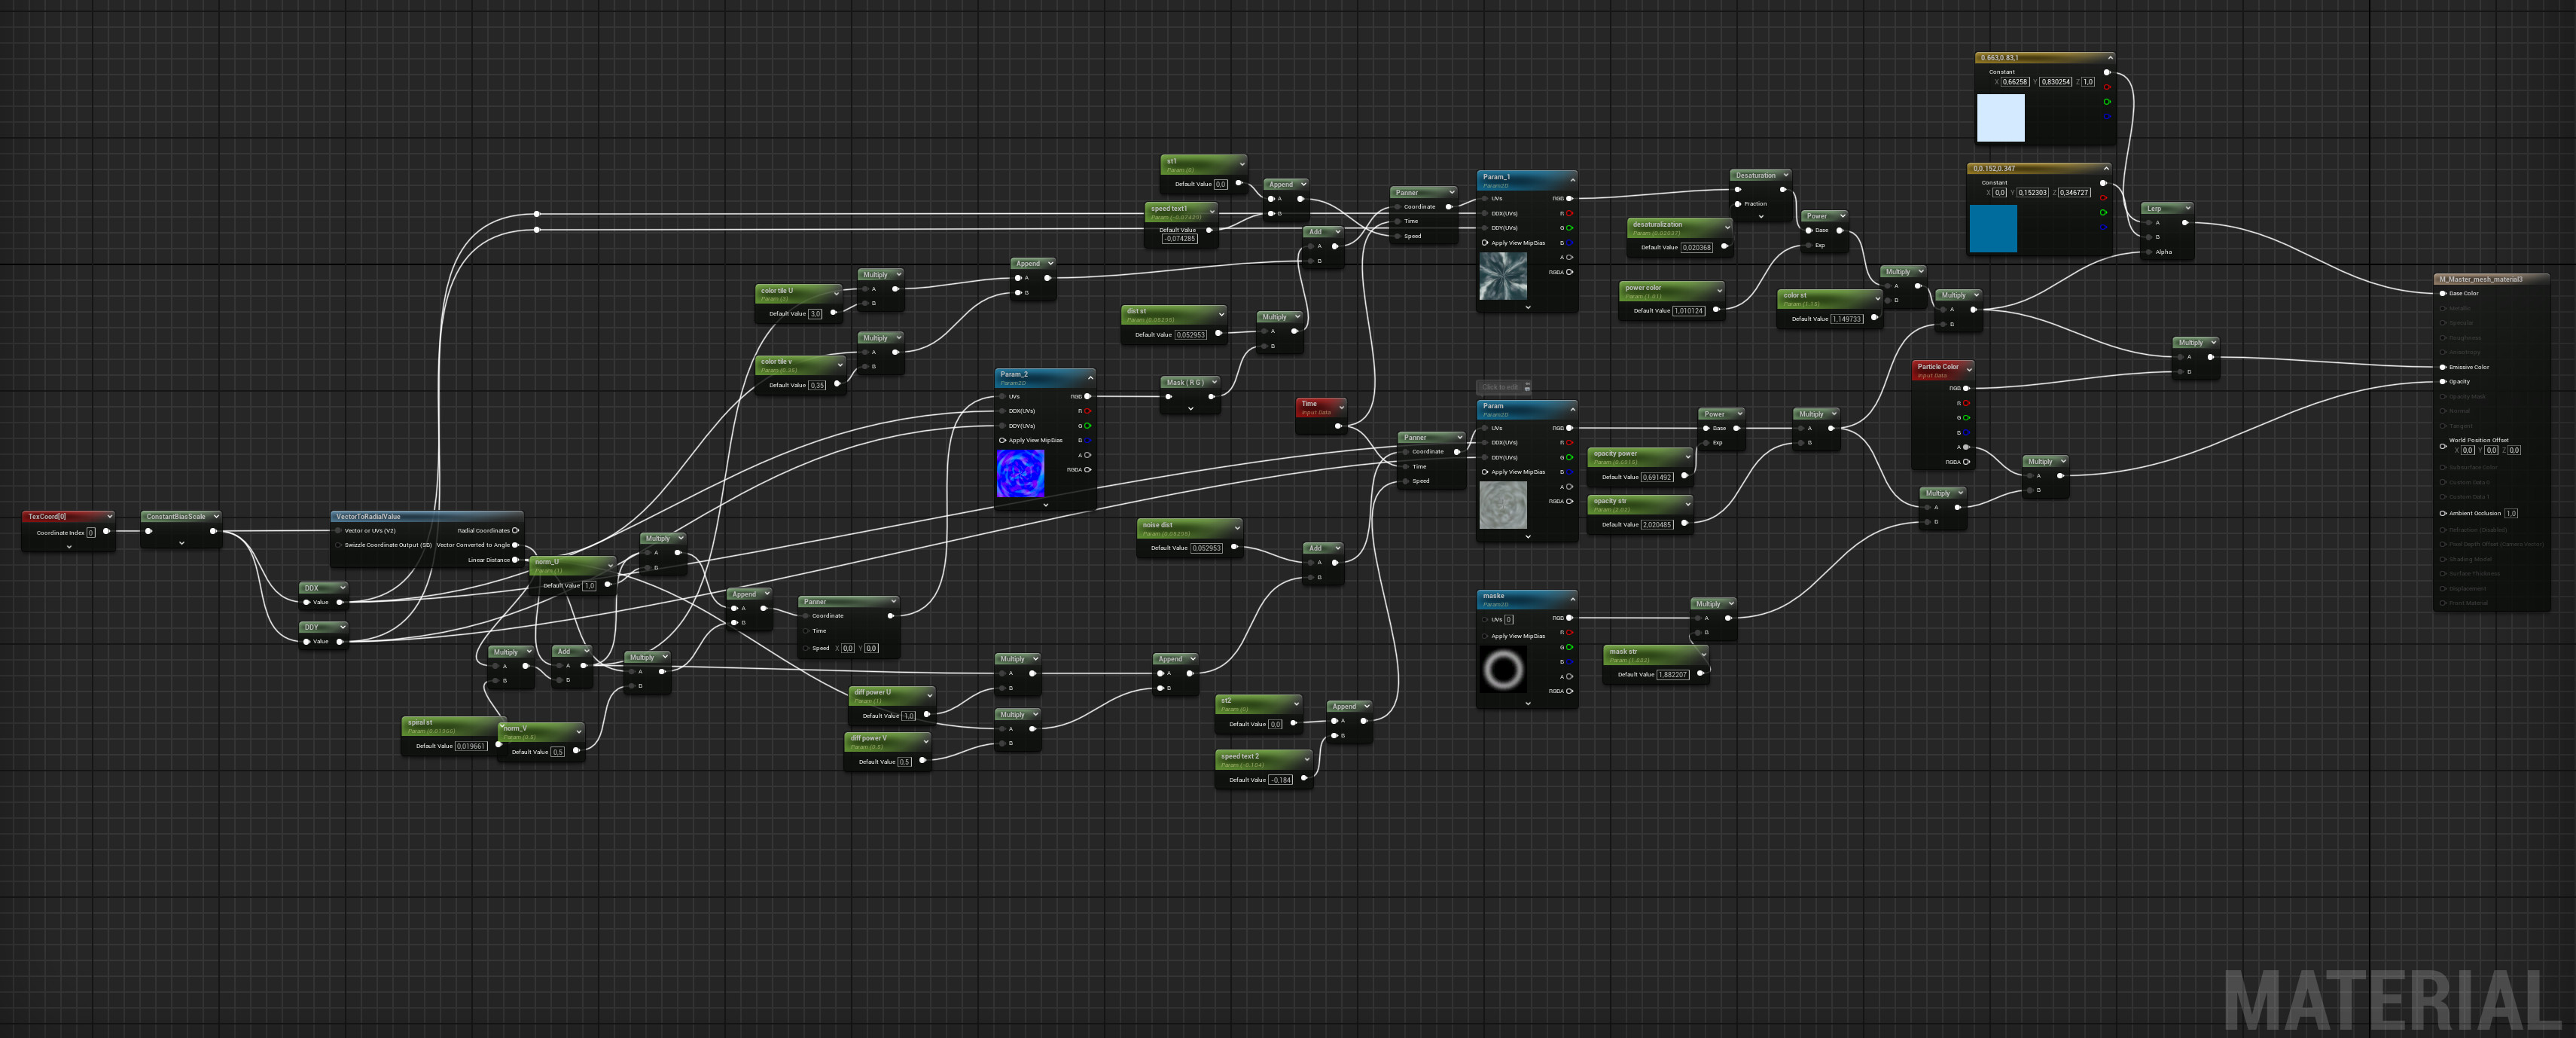The width and height of the screenshot is (2576, 1038).
Task: Select the spiral st parameter node title
Action: 420,722
